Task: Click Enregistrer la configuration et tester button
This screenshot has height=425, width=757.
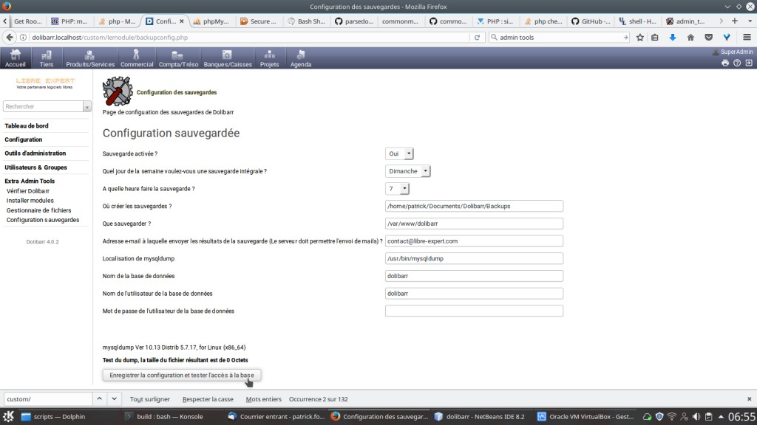Action: click(x=182, y=375)
